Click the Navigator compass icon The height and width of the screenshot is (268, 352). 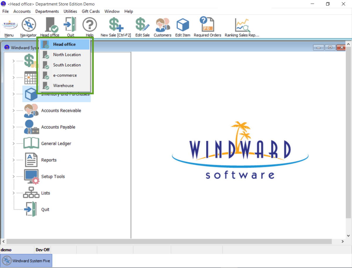28,25
